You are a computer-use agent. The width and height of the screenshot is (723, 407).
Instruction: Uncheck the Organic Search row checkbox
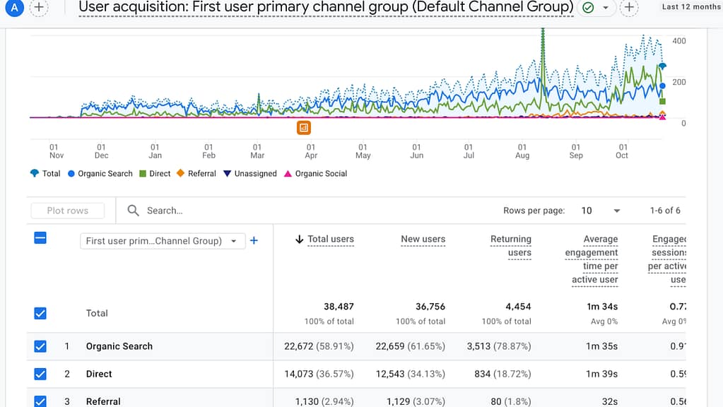(x=40, y=346)
